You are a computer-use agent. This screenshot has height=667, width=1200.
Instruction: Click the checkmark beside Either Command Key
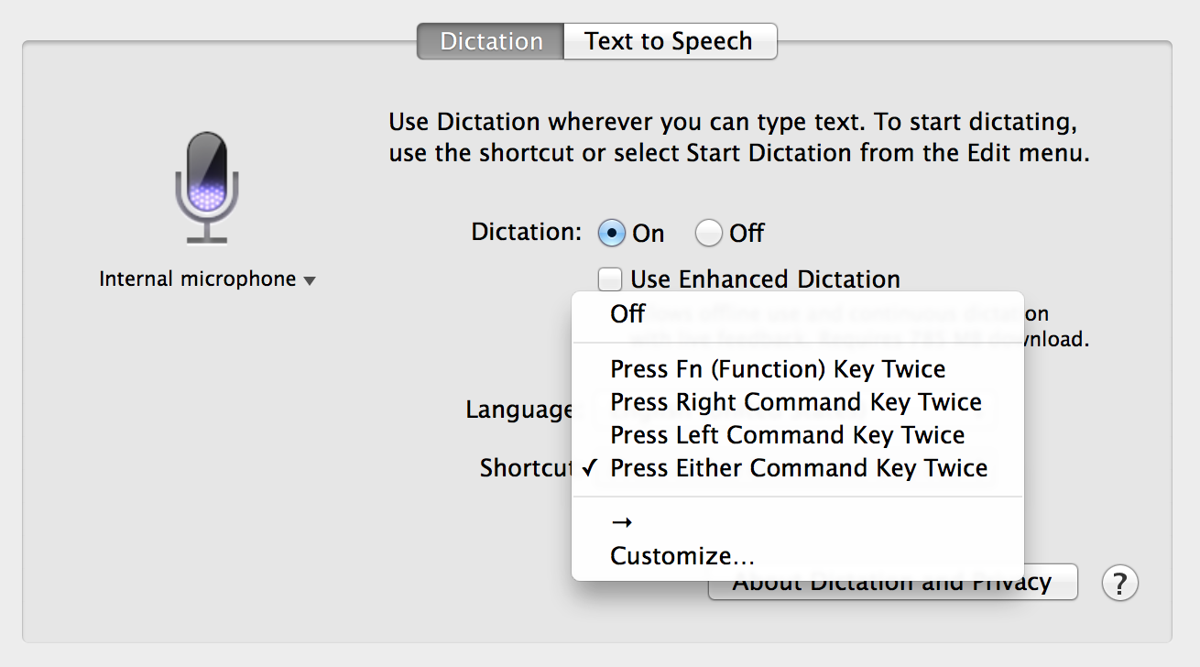[589, 468]
